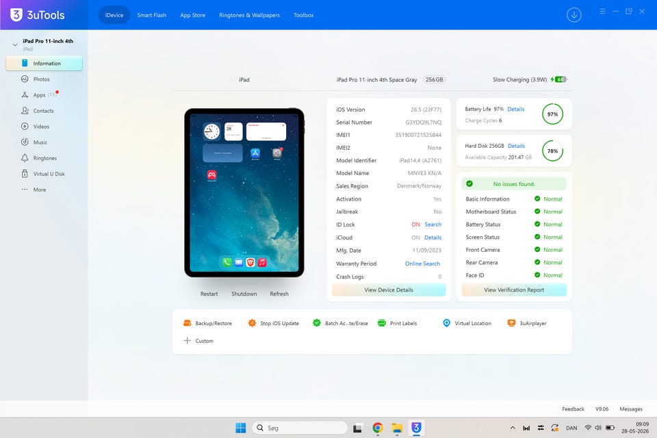Launch the 3uAirplayer tool
Image resolution: width=657 pixels, height=438 pixels.
click(527, 323)
